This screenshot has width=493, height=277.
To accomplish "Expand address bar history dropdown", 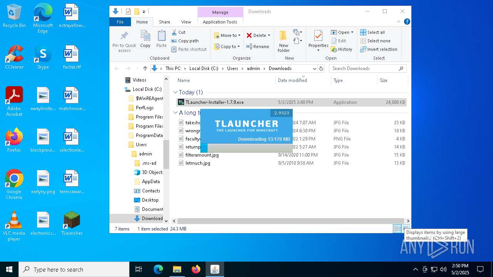I will coord(314,68).
